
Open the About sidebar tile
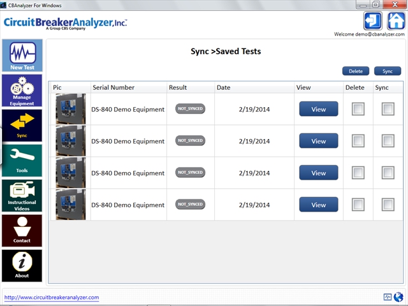click(x=22, y=266)
